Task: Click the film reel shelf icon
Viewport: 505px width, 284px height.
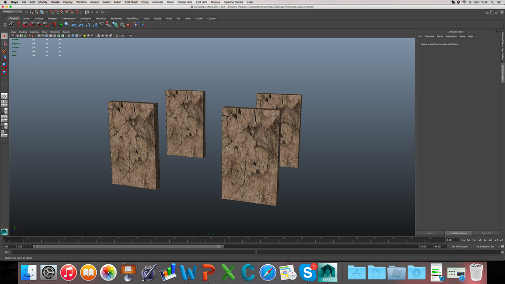Action: click(x=11, y=24)
